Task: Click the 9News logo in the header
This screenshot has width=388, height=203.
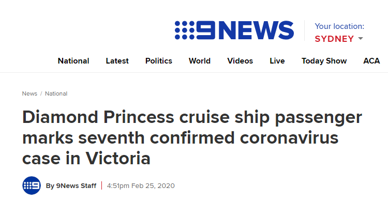Action: [x=234, y=30]
